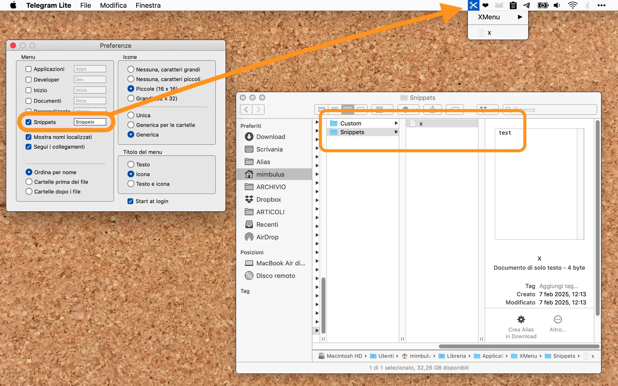Select Testo e icona radio button

(131, 184)
